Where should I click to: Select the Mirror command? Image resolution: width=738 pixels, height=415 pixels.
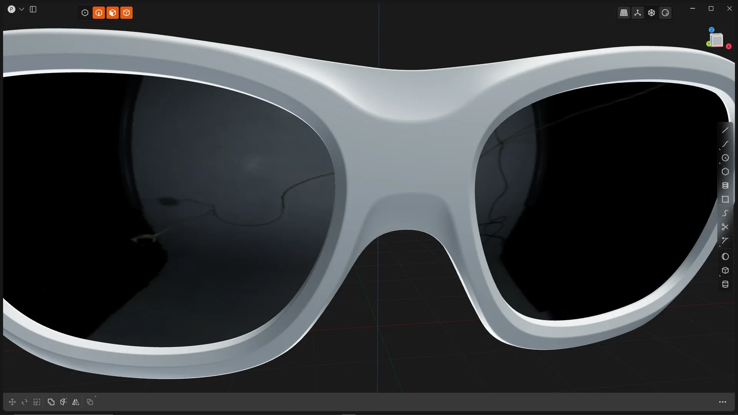[76, 402]
